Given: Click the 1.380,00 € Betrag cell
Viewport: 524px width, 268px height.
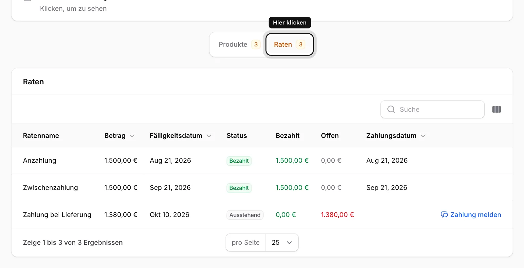Looking at the screenshot, I should click(121, 215).
